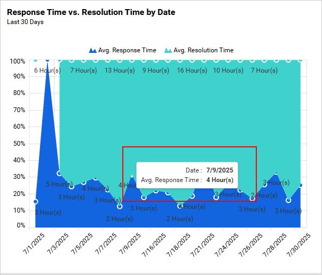
Task: Click the response time peak point at 100%
Action: [48, 60]
